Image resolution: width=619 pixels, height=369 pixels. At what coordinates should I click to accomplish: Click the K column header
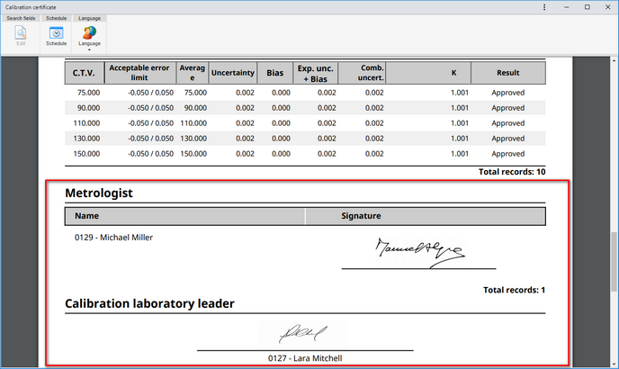[x=428, y=73]
